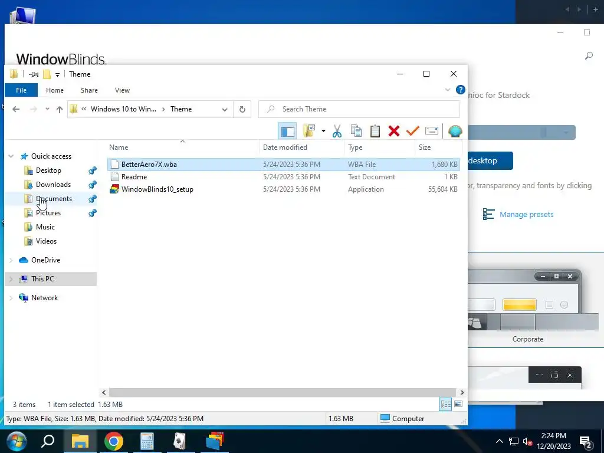
Task: Select the Readme text document
Action: click(284, 177)
